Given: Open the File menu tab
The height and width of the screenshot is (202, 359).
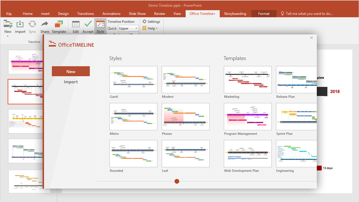Looking at the screenshot, I should coord(9,14).
